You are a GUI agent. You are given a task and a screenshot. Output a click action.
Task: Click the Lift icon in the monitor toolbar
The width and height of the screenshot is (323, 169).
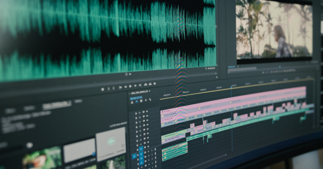click(146, 84)
